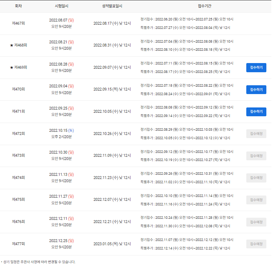Image resolution: width=272 pixels, height=266 pixels.
Task: Click the 제476회 row label
Action: pyautogui.click(x=18, y=222)
